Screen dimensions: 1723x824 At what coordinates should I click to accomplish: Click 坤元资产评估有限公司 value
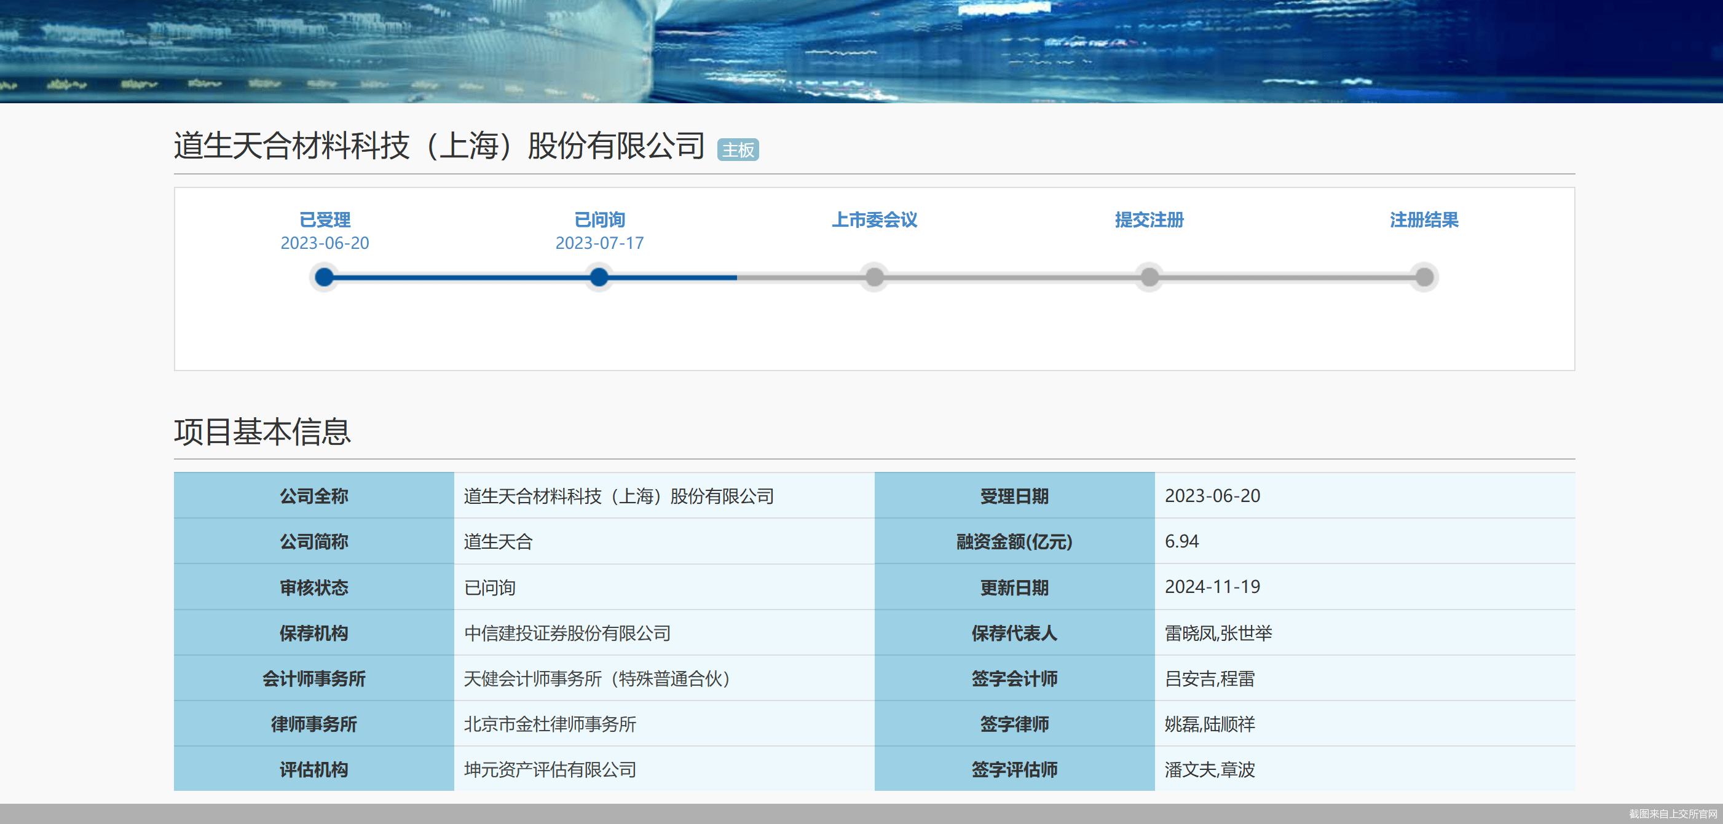click(550, 769)
